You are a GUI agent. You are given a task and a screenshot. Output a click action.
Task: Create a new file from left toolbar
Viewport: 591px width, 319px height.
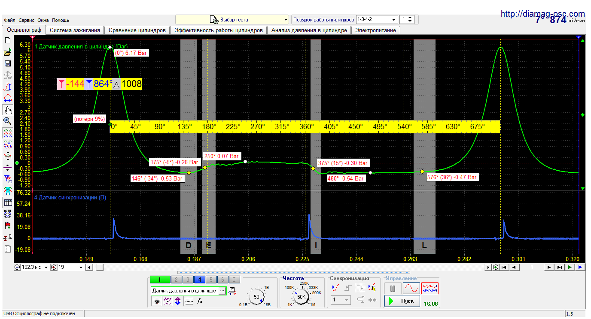pos(7,41)
